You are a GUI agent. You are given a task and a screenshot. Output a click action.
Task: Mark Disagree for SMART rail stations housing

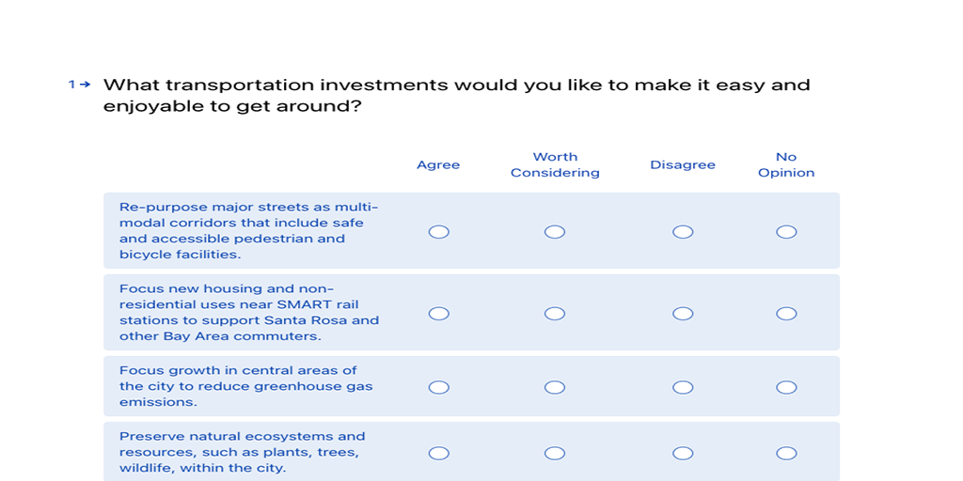(683, 314)
